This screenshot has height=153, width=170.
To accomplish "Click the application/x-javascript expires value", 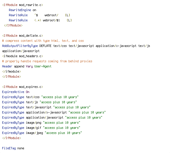I will (87, 112).
